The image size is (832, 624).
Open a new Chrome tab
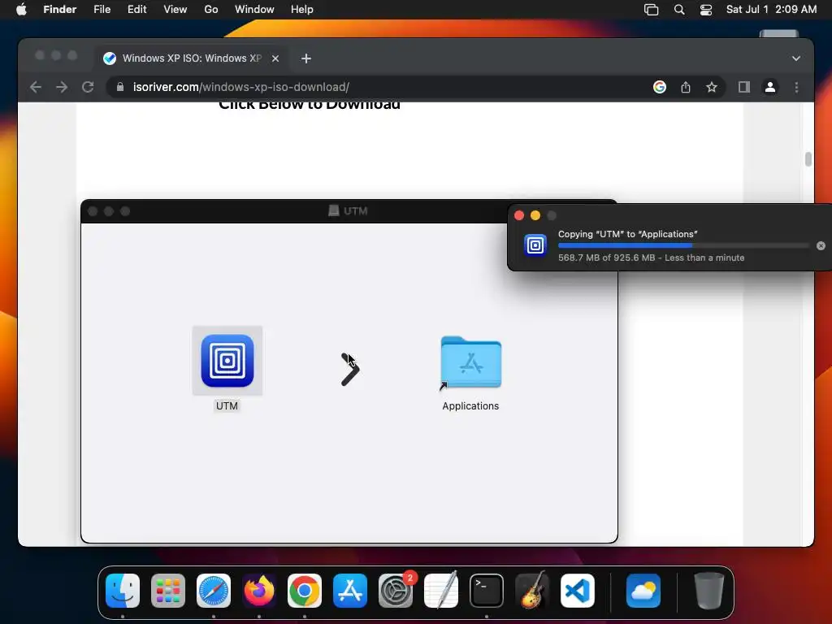coord(306,58)
